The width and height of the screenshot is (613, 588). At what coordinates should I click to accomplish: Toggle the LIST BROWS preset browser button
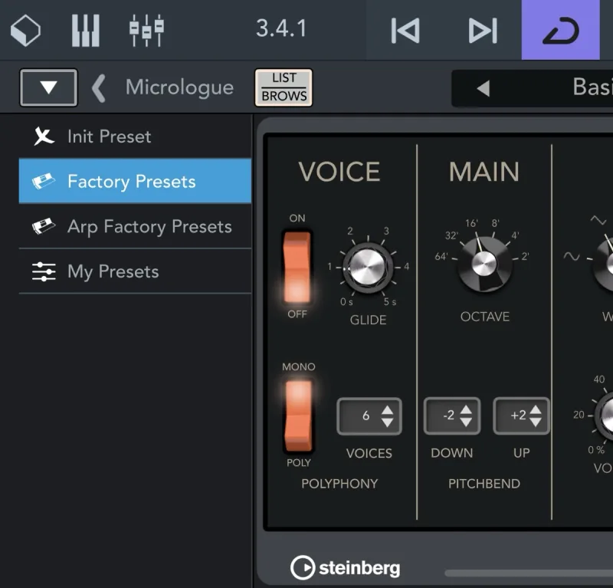coord(284,87)
